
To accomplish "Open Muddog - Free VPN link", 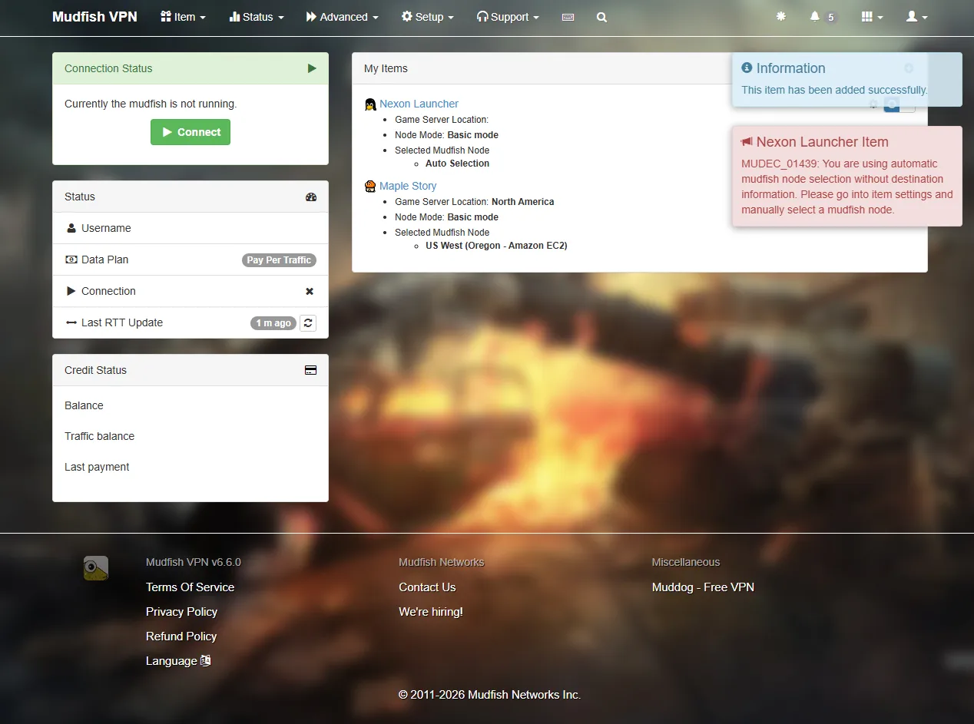I will pos(703,587).
